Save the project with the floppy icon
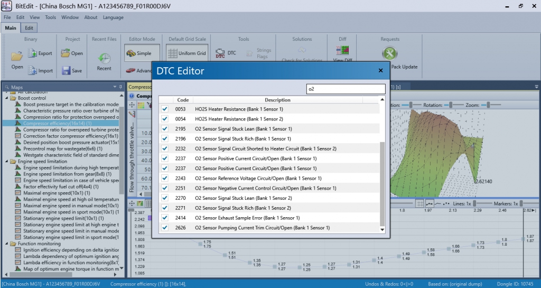The width and height of the screenshot is (541, 288). (x=66, y=70)
